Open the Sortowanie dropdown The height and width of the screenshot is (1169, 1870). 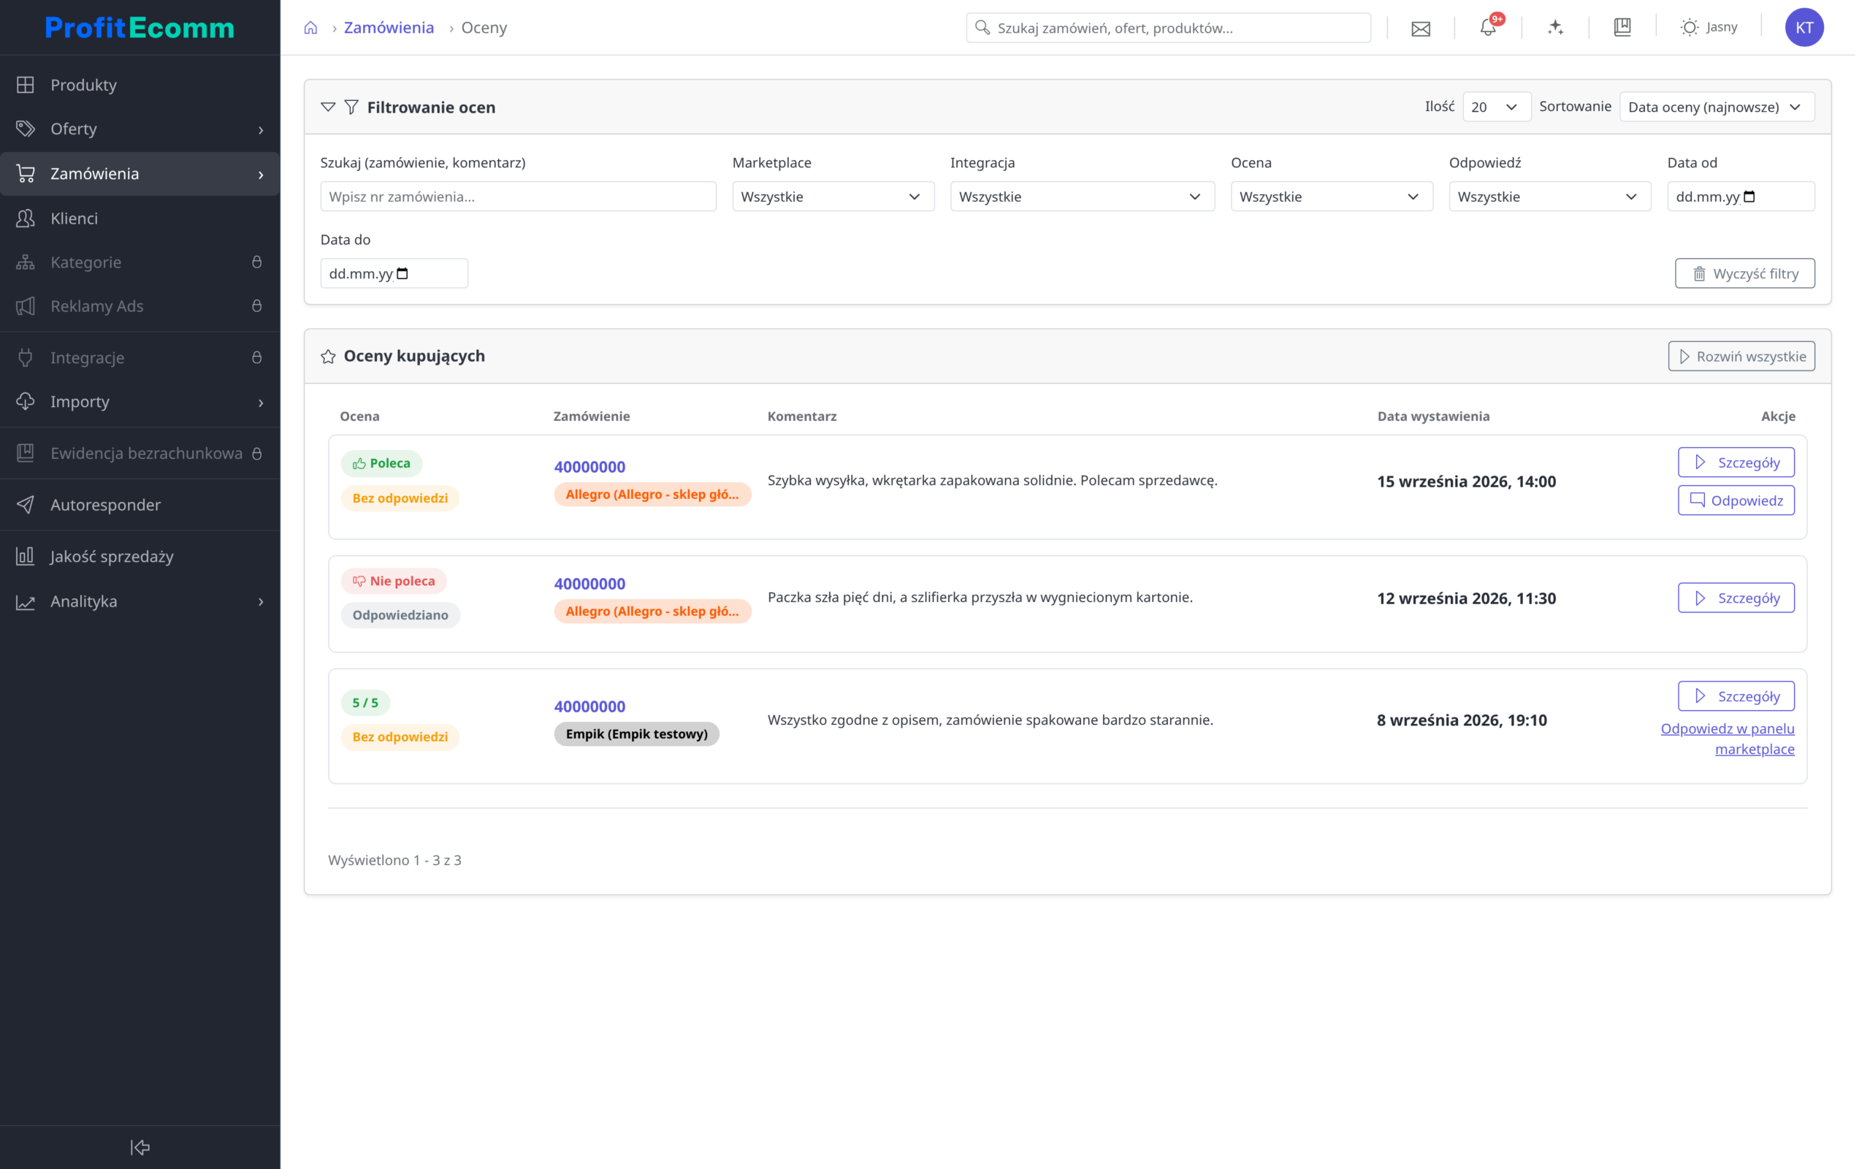[1717, 107]
